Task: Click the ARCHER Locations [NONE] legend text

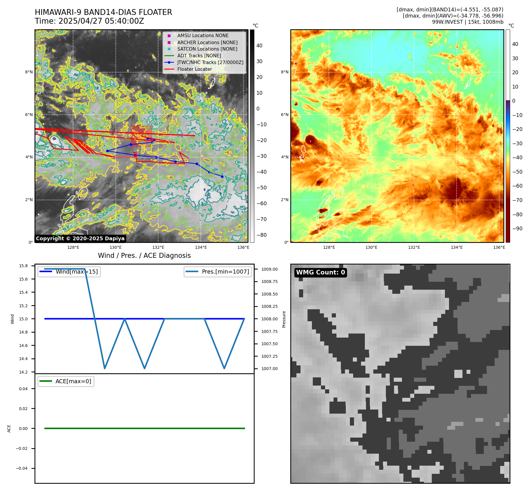Action: click(x=208, y=42)
